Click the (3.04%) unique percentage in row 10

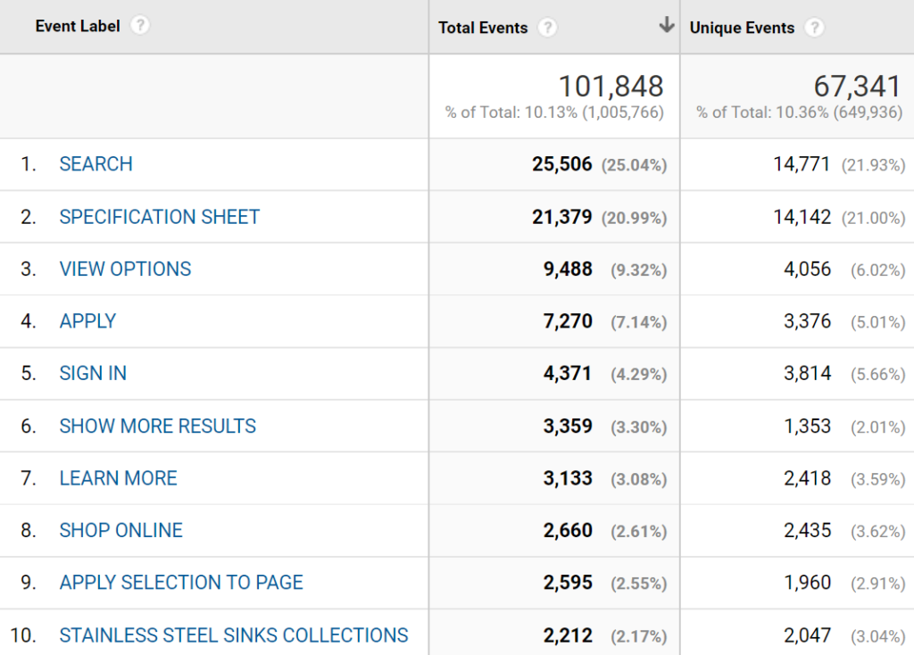coord(878,636)
